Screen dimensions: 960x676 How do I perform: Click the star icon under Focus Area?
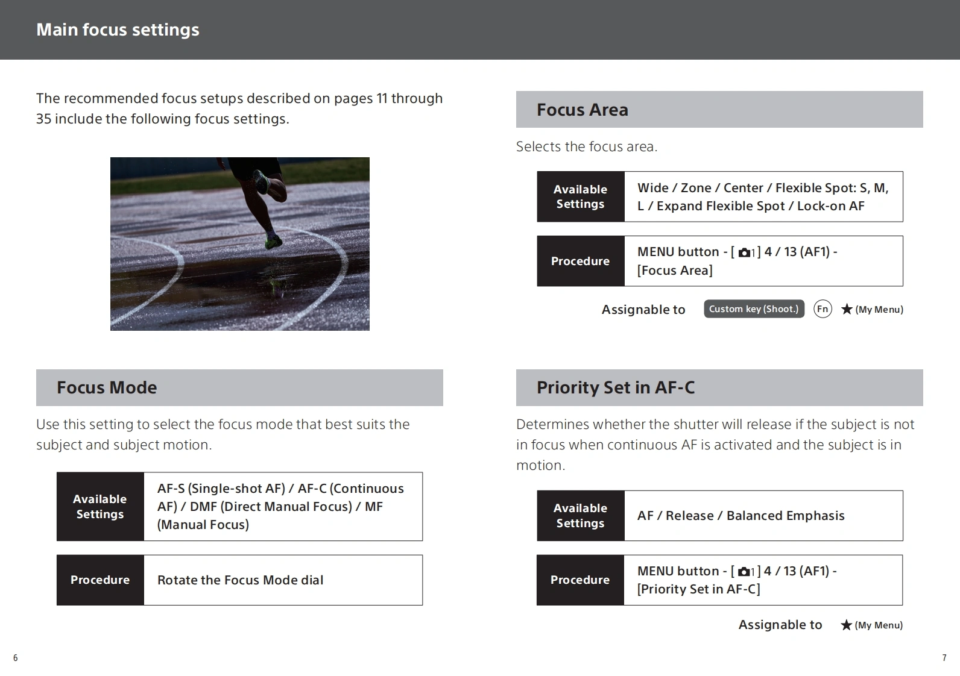click(847, 310)
